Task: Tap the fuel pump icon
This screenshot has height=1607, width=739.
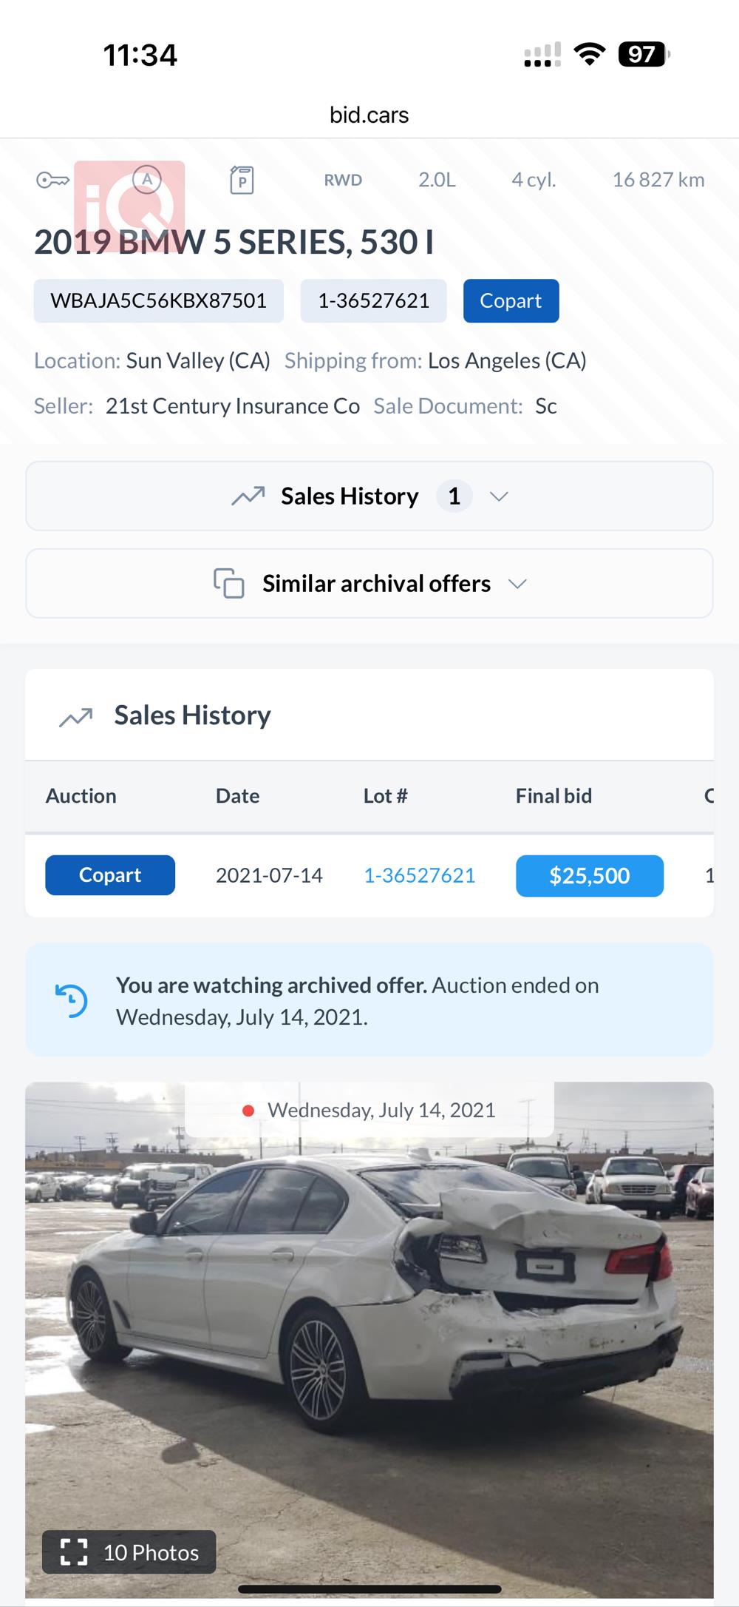Action: pyautogui.click(x=242, y=180)
